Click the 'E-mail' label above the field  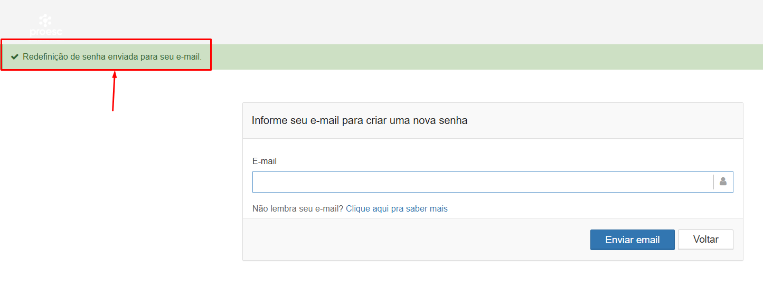[x=265, y=161]
